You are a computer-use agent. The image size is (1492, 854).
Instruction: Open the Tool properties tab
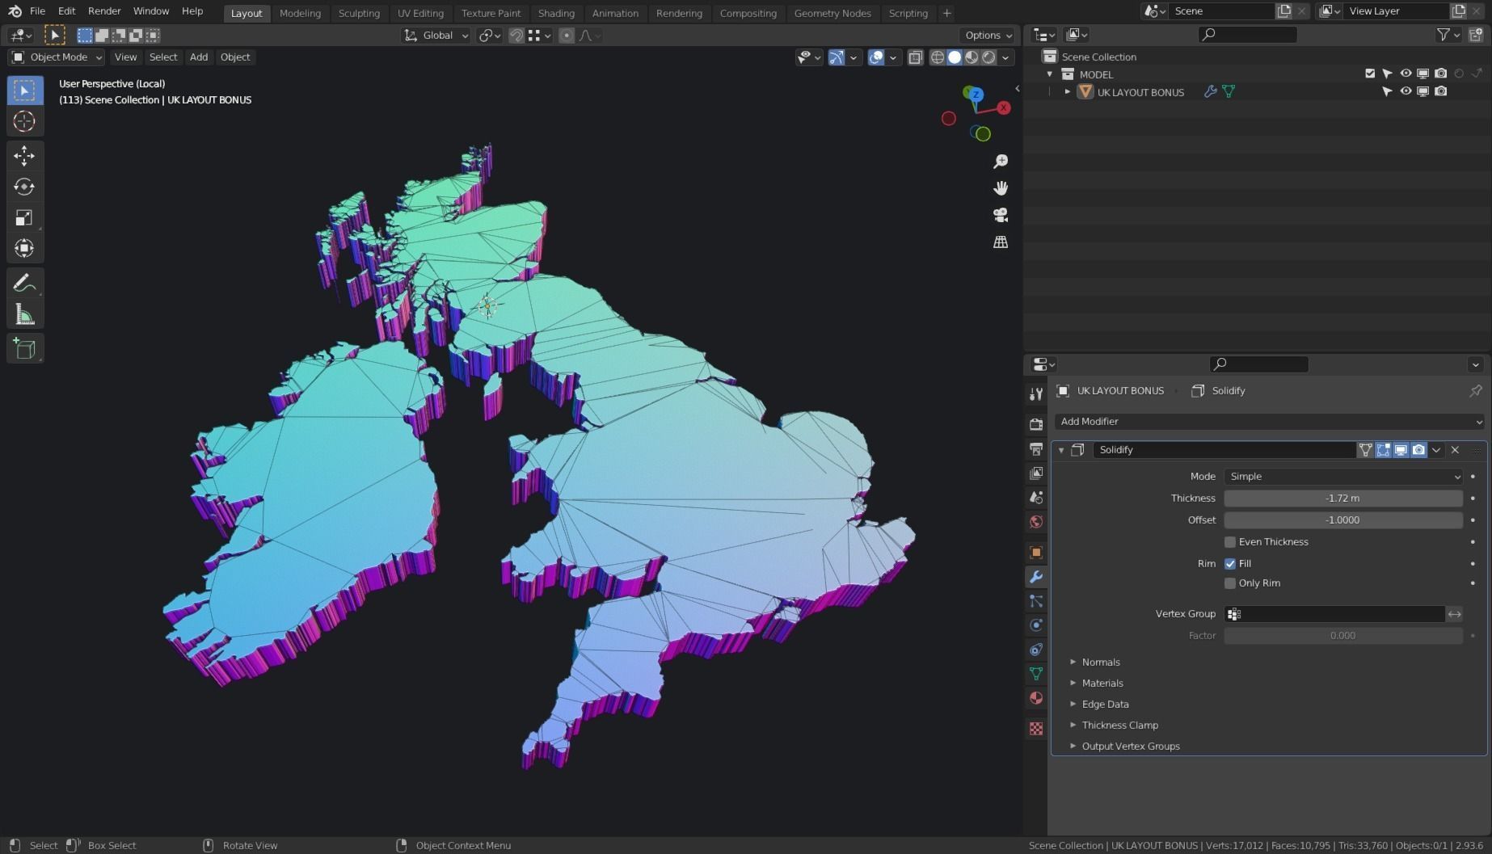[1036, 394]
